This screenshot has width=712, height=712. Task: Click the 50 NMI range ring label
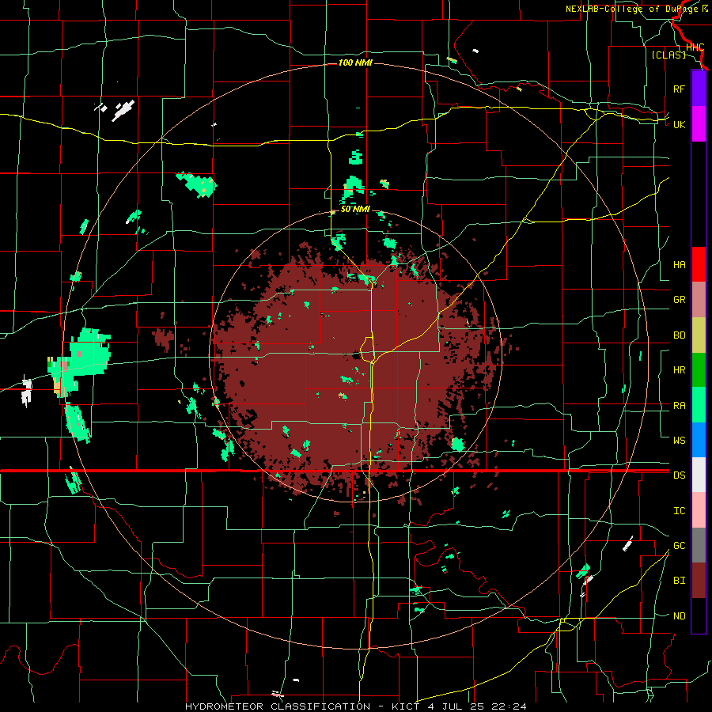click(355, 210)
